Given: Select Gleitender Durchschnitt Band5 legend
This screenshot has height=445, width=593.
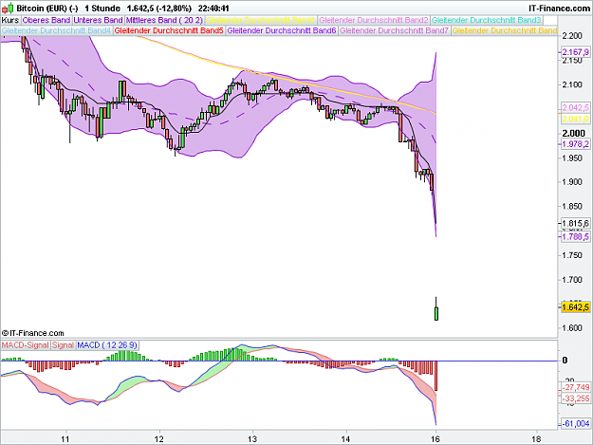Looking at the screenshot, I should tap(169, 30).
